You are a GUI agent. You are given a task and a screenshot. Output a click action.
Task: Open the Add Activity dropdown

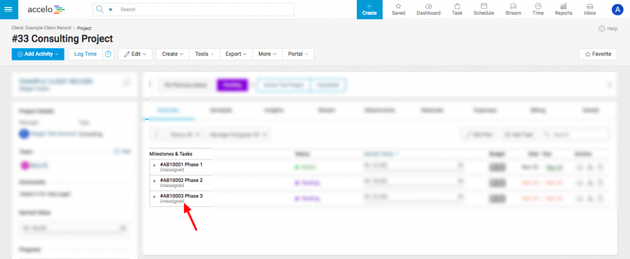click(38, 54)
